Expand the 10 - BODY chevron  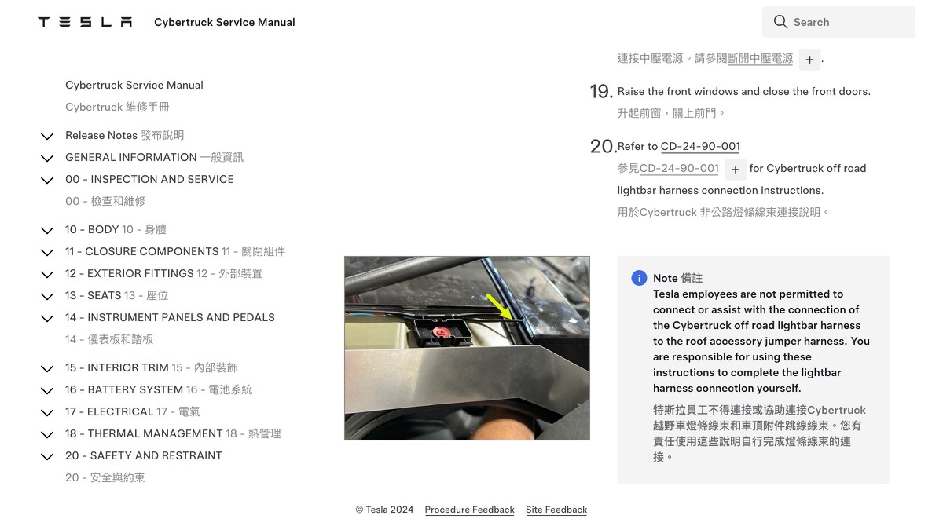47,230
